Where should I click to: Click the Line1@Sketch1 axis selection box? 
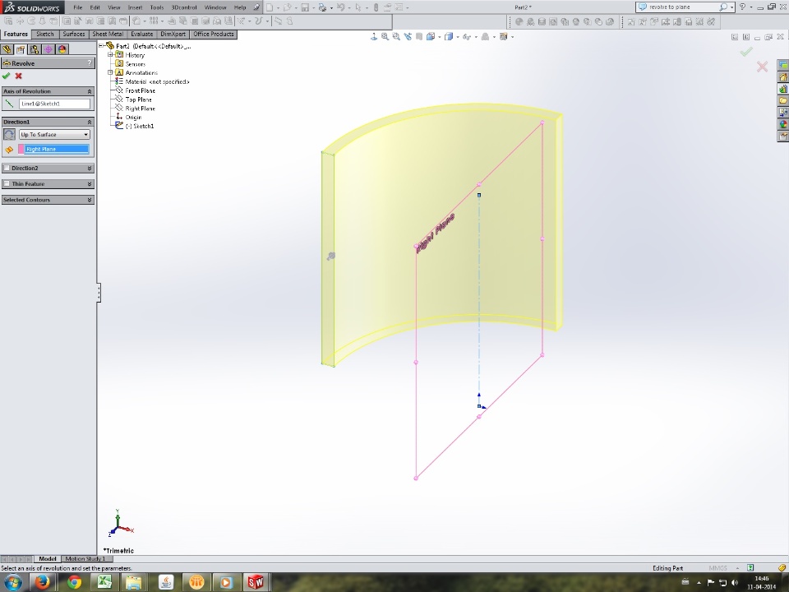point(54,104)
